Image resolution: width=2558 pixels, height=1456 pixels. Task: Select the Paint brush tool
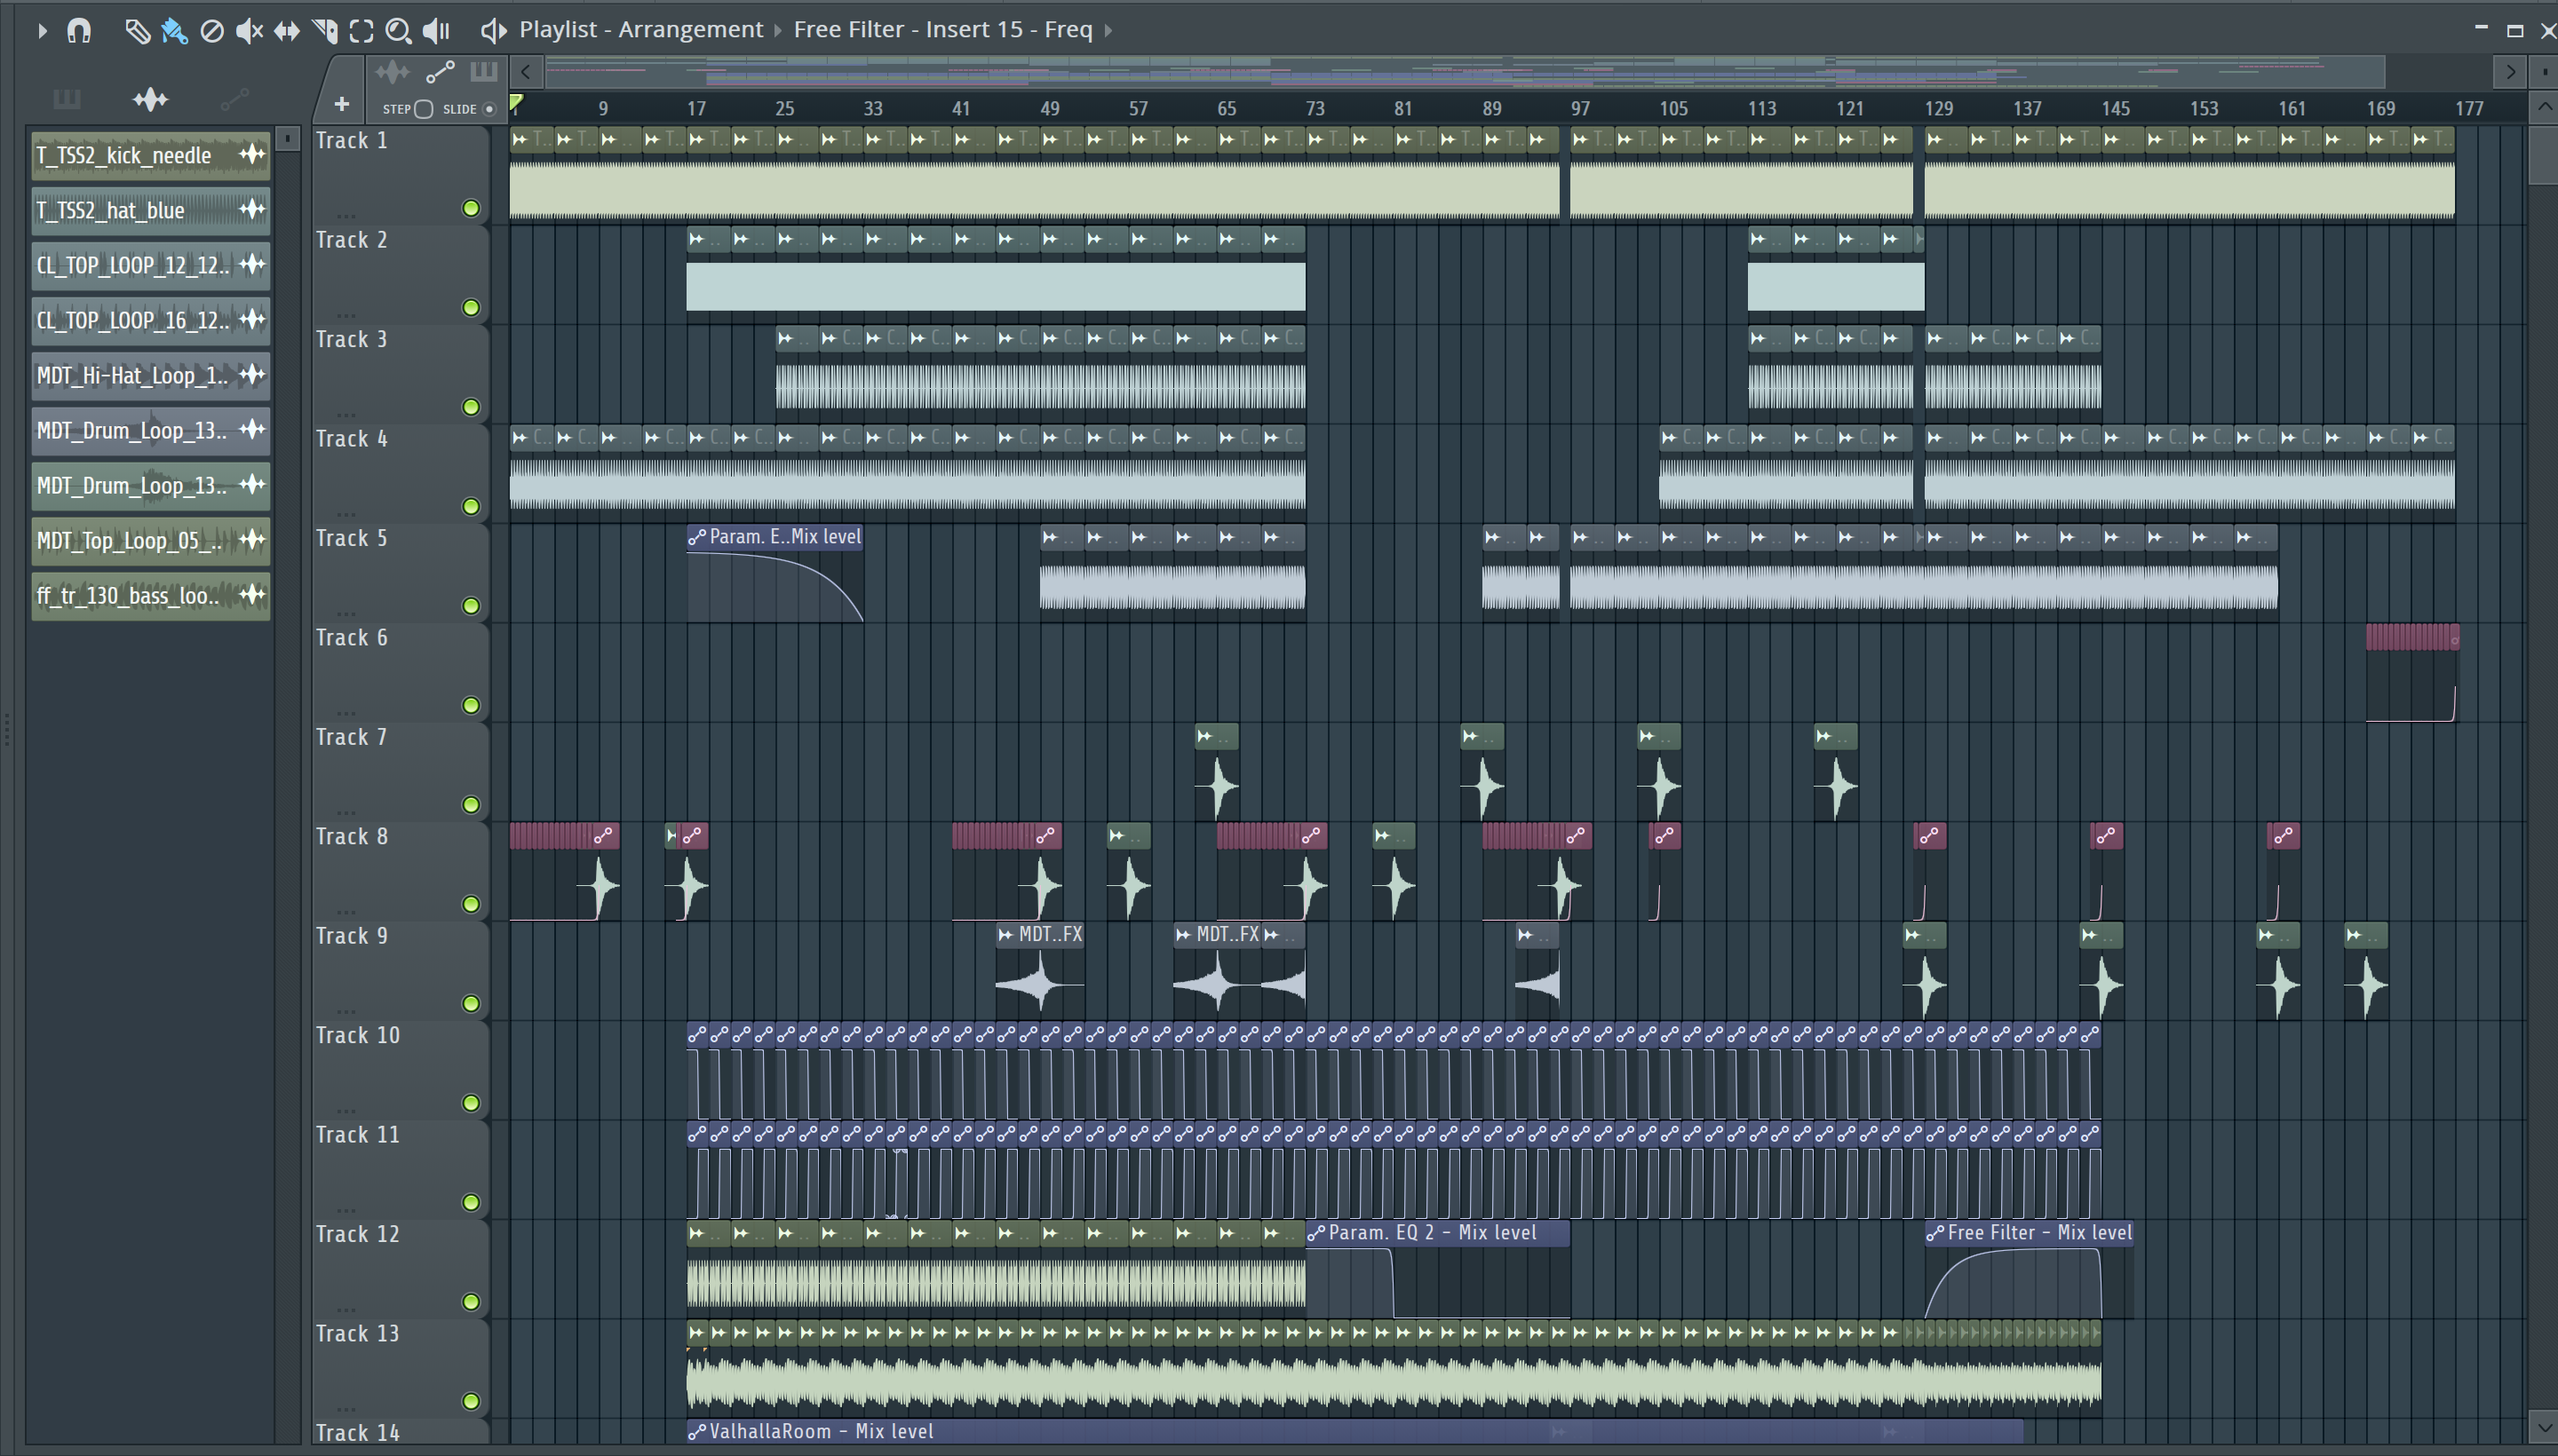174,31
